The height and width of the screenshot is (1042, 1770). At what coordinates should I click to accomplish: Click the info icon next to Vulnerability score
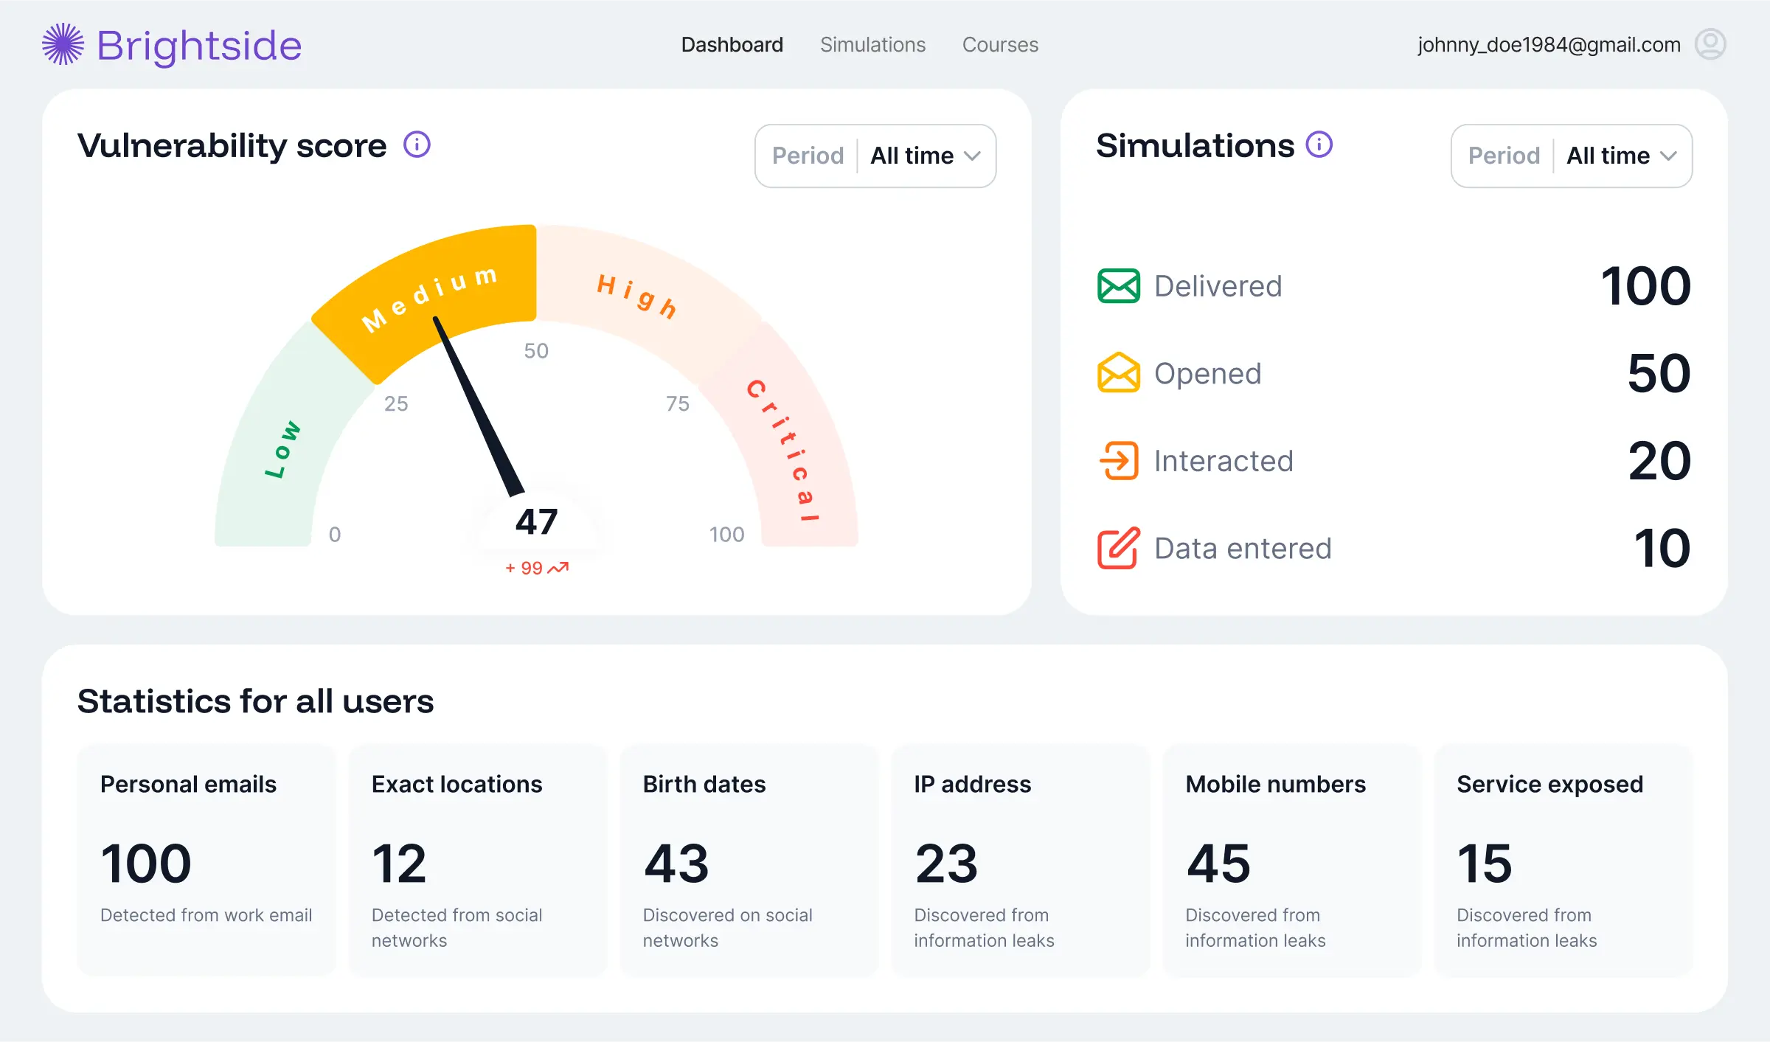(417, 145)
